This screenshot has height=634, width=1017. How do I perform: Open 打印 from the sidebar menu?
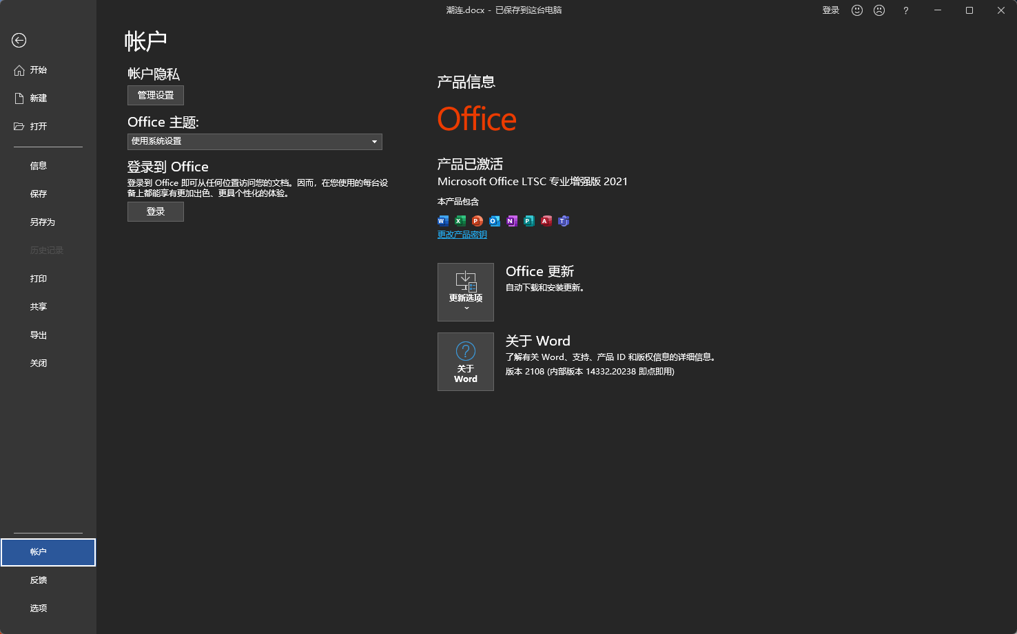(39, 278)
